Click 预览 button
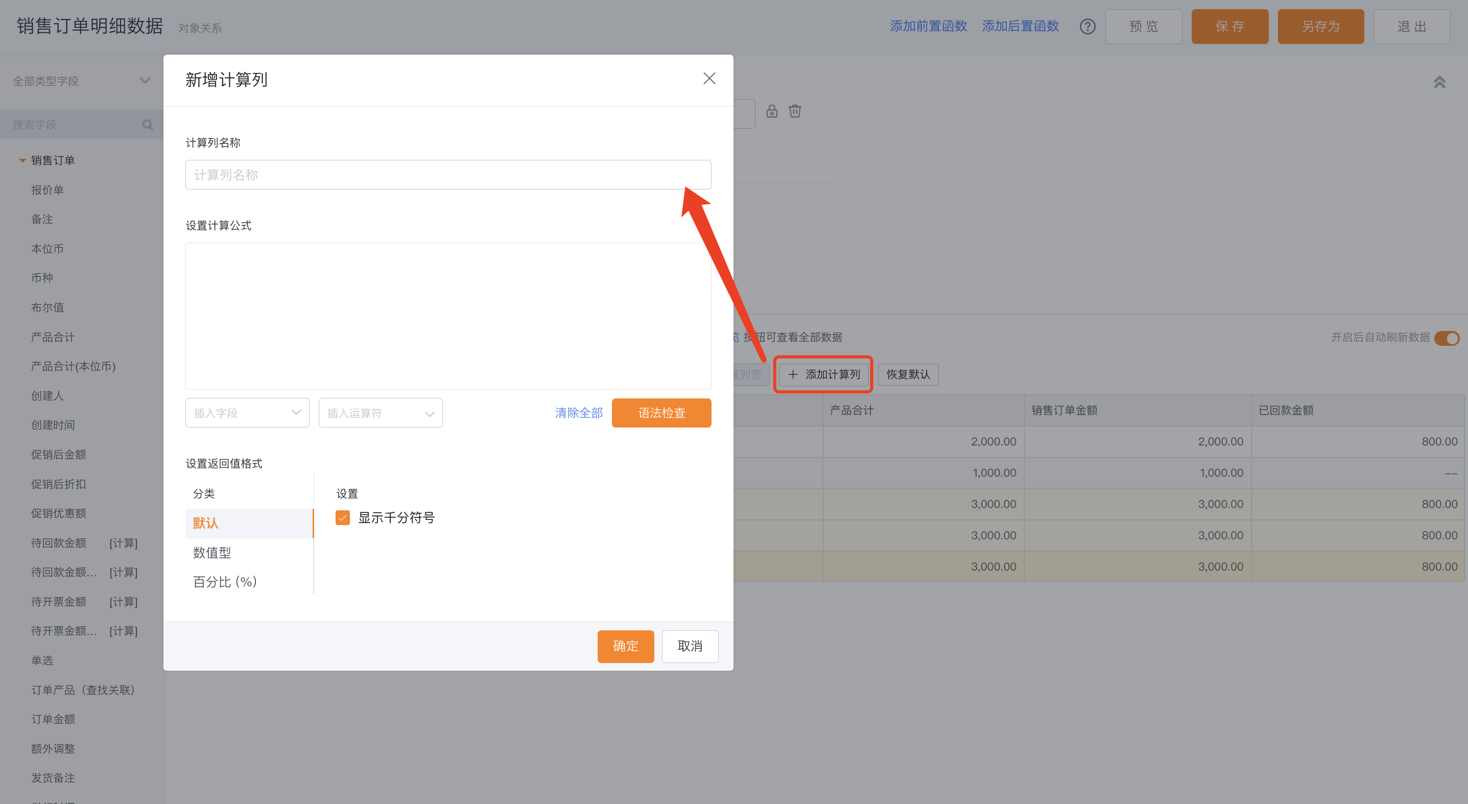This screenshot has width=1468, height=804. 1144,26
